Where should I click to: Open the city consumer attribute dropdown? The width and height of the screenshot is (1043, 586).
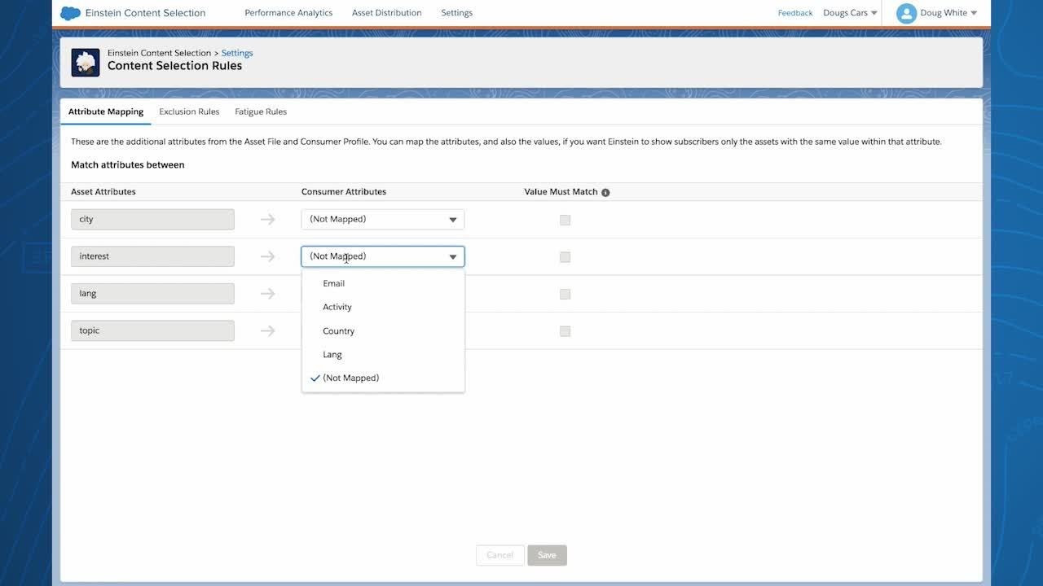(x=383, y=219)
